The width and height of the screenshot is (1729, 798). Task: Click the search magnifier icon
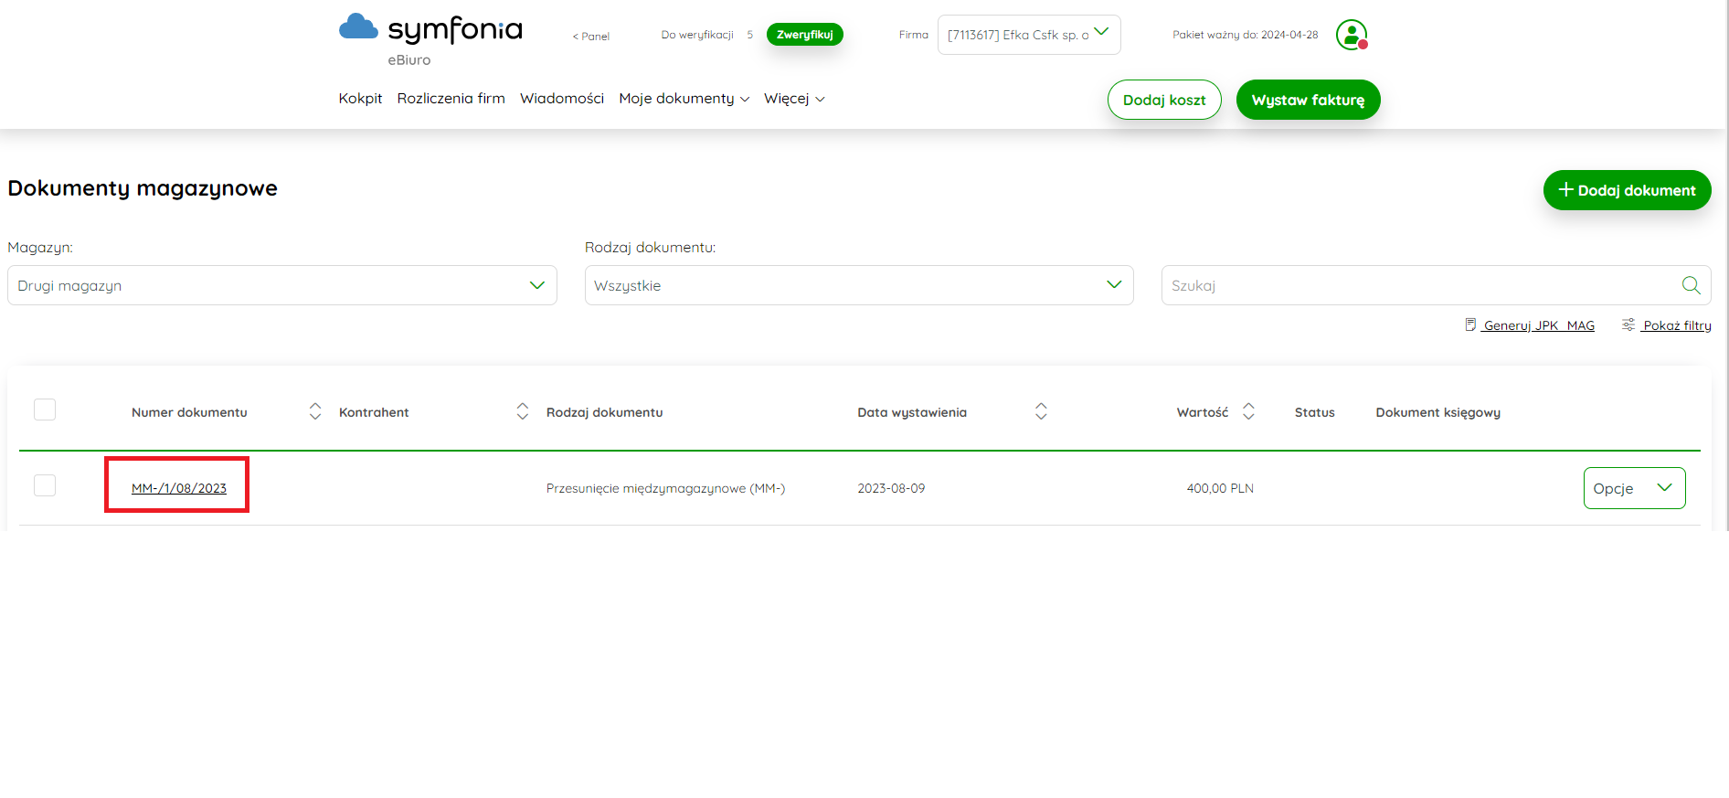pyautogui.click(x=1691, y=285)
